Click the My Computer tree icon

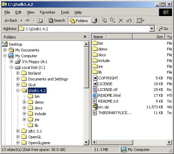point(11,56)
